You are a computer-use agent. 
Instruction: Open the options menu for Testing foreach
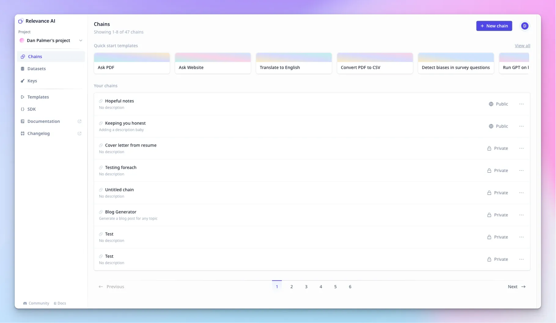tap(521, 170)
